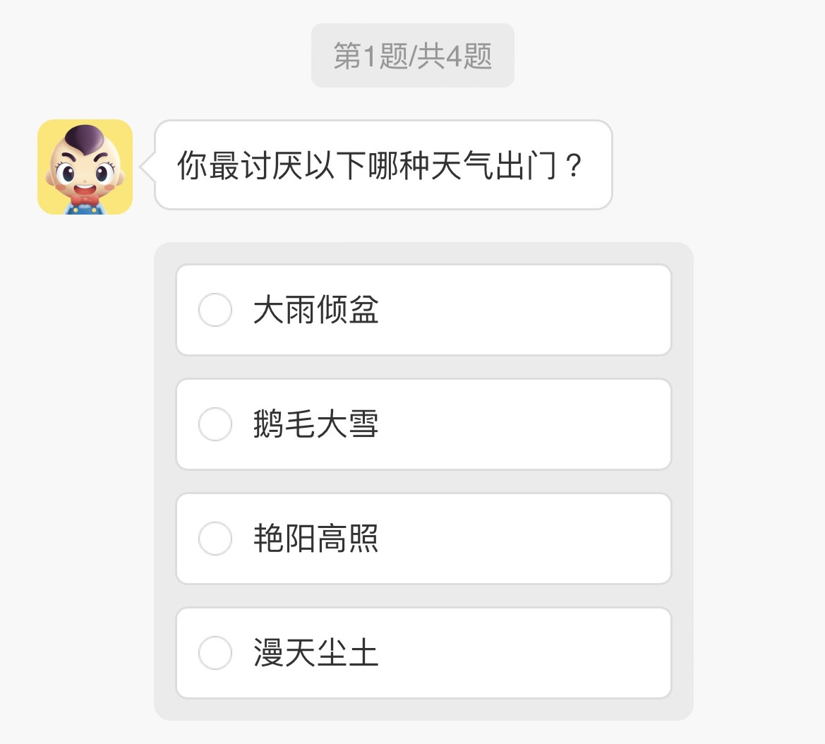Image resolution: width=825 pixels, height=744 pixels.
Task: Select the radio button for 漫天尘土
Action: point(215,653)
